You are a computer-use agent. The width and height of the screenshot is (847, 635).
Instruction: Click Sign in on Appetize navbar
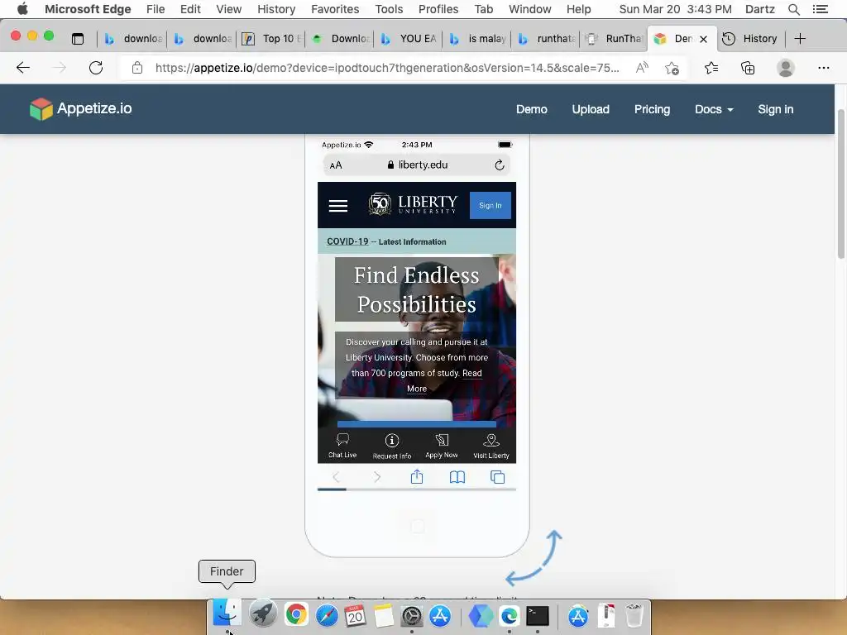coord(775,109)
